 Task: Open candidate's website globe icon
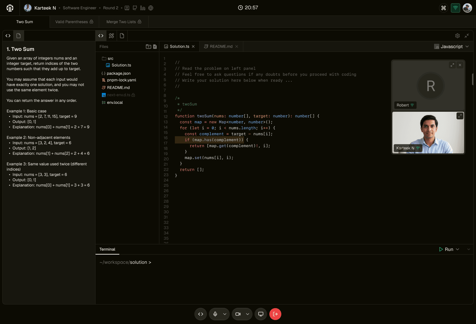pos(151,8)
